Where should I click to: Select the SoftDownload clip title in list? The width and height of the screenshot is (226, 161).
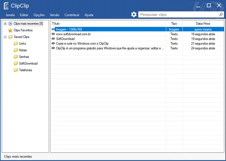pyautogui.click(x=65, y=39)
